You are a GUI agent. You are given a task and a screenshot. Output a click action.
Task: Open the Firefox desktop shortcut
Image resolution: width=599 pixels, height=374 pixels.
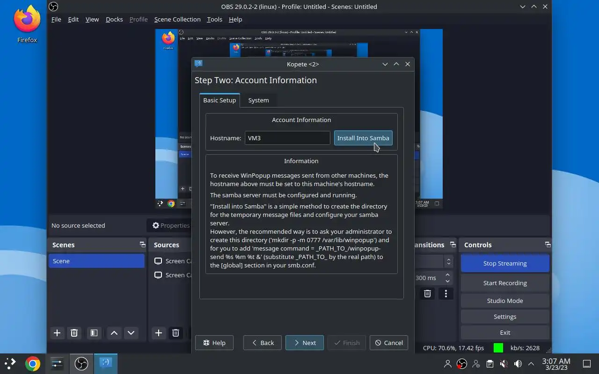(x=27, y=24)
